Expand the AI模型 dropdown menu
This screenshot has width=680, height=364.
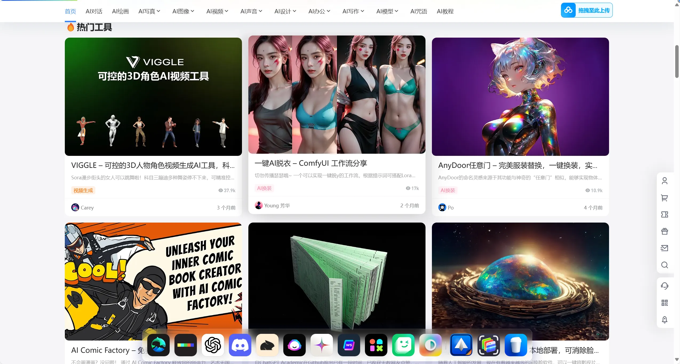click(387, 11)
